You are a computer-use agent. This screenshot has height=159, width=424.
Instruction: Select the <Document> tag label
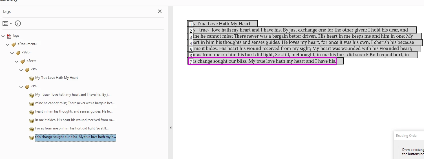27,44
